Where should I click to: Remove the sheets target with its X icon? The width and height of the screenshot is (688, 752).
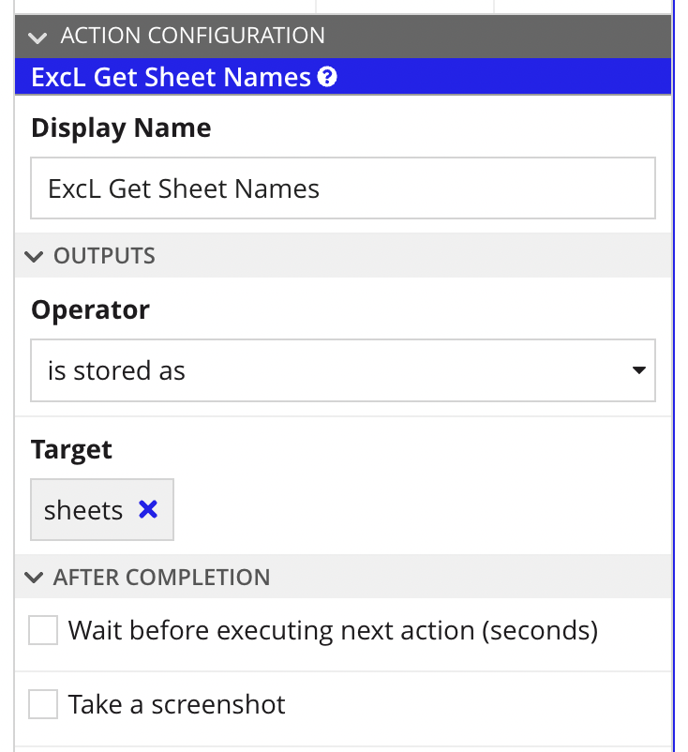[x=148, y=509]
